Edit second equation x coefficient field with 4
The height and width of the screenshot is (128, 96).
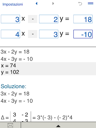coord(10,34)
